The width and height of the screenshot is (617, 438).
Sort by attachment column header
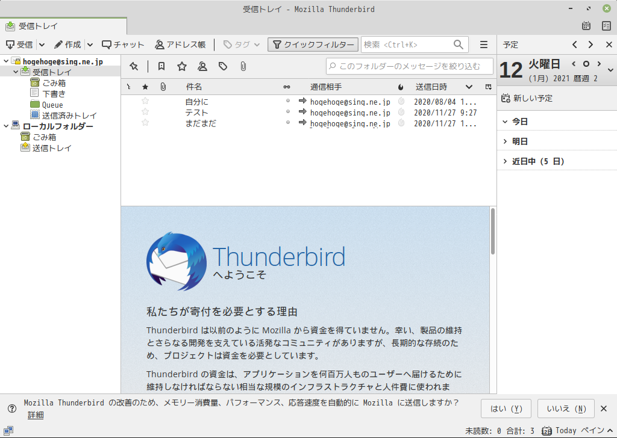tap(163, 87)
